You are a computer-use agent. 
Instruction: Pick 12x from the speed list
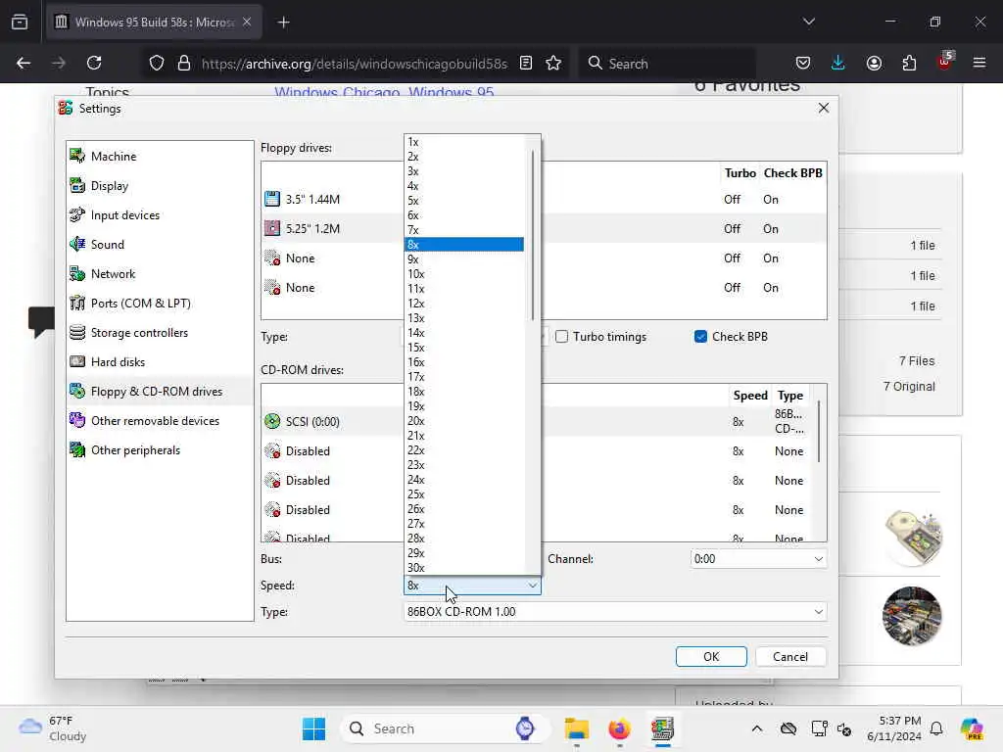click(464, 304)
